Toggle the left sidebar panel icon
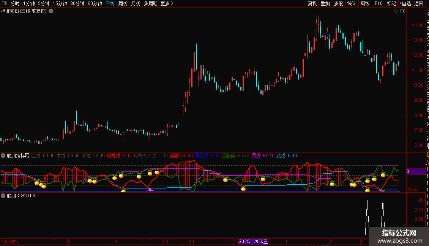Viewport: 429px width, 246px height. click(4, 3)
